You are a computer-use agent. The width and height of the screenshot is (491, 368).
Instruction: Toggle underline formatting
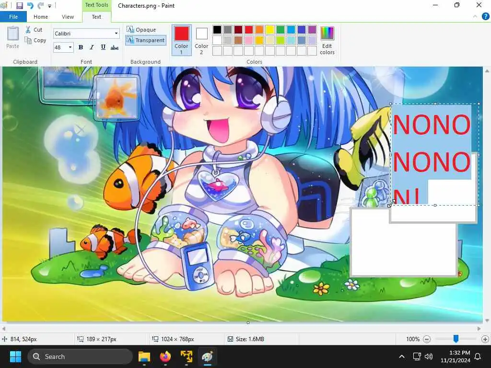(103, 47)
